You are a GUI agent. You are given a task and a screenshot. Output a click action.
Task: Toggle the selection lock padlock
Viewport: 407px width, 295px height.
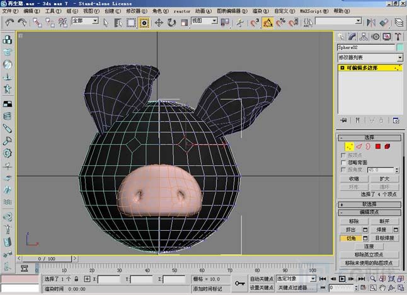[76, 279]
